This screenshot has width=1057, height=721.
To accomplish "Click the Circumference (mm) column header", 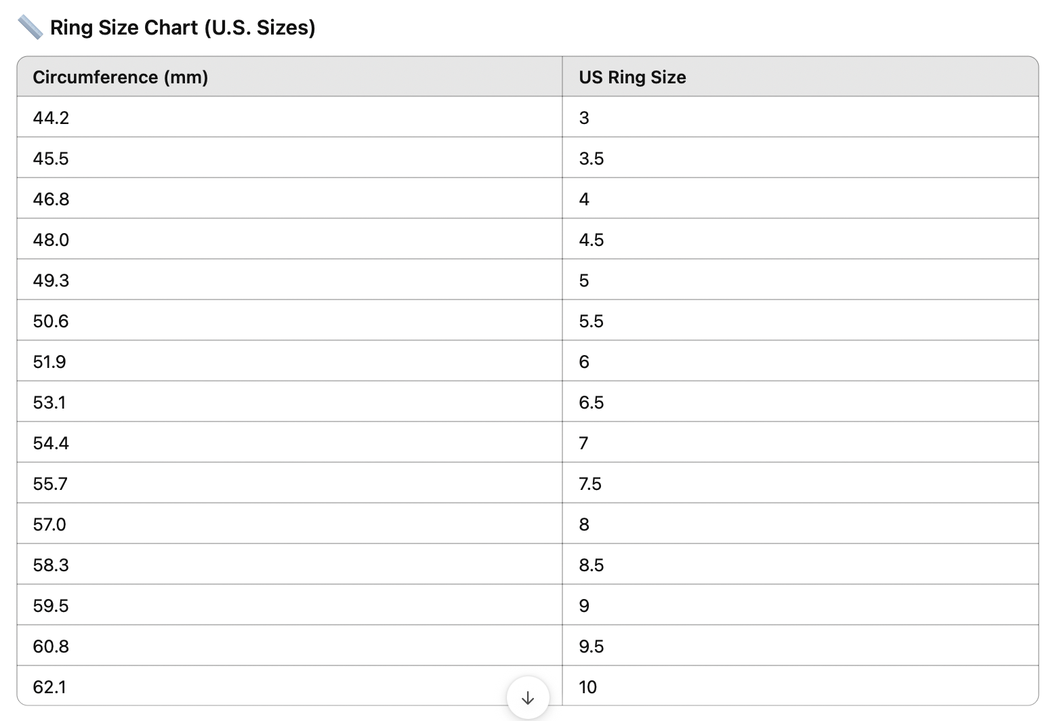I will click(121, 77).
